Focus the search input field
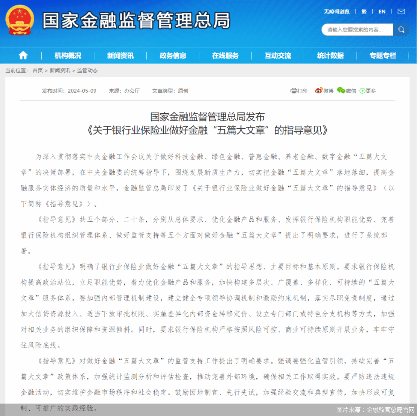 357,29
